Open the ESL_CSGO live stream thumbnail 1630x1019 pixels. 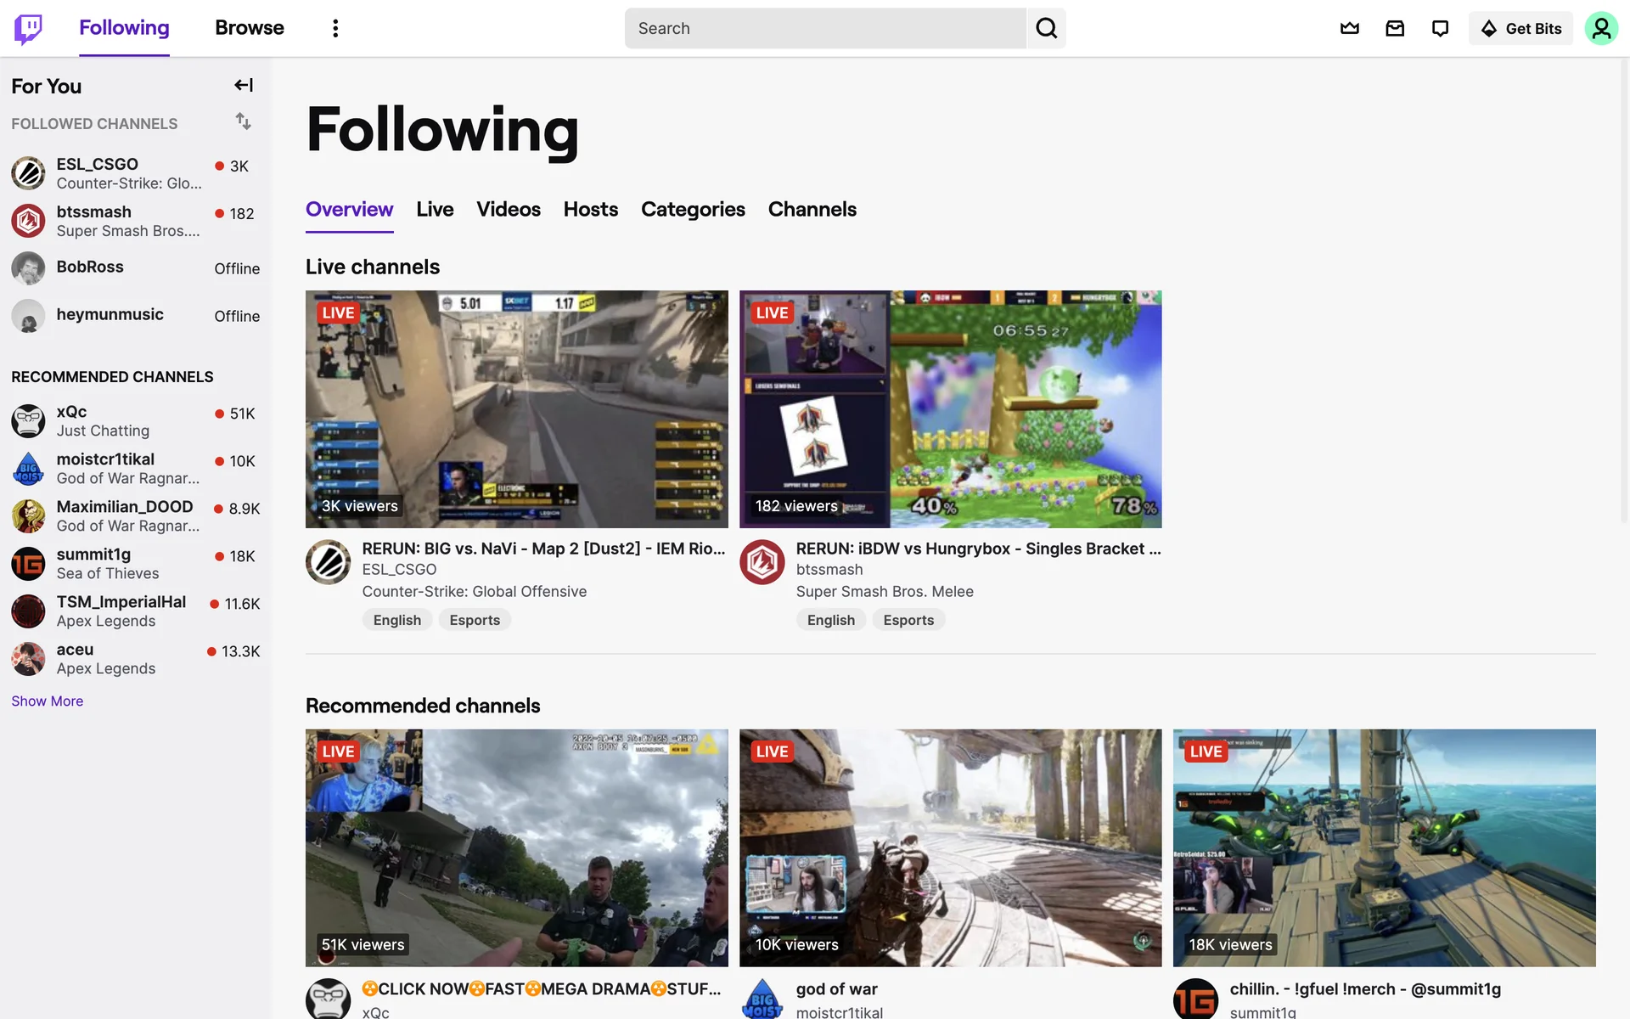click(516, 408)
